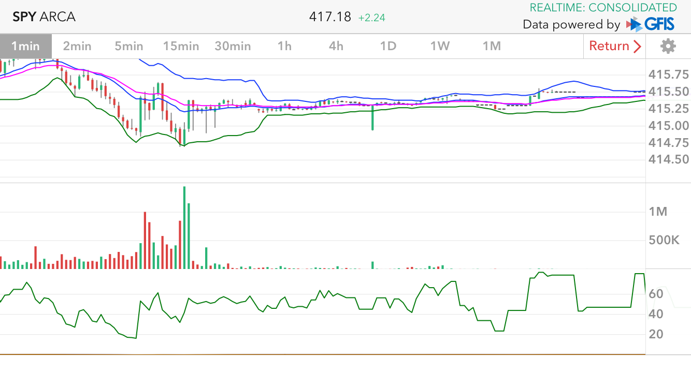Click the 417.18 last price
691x388 pixels.
tap(330, 17)
